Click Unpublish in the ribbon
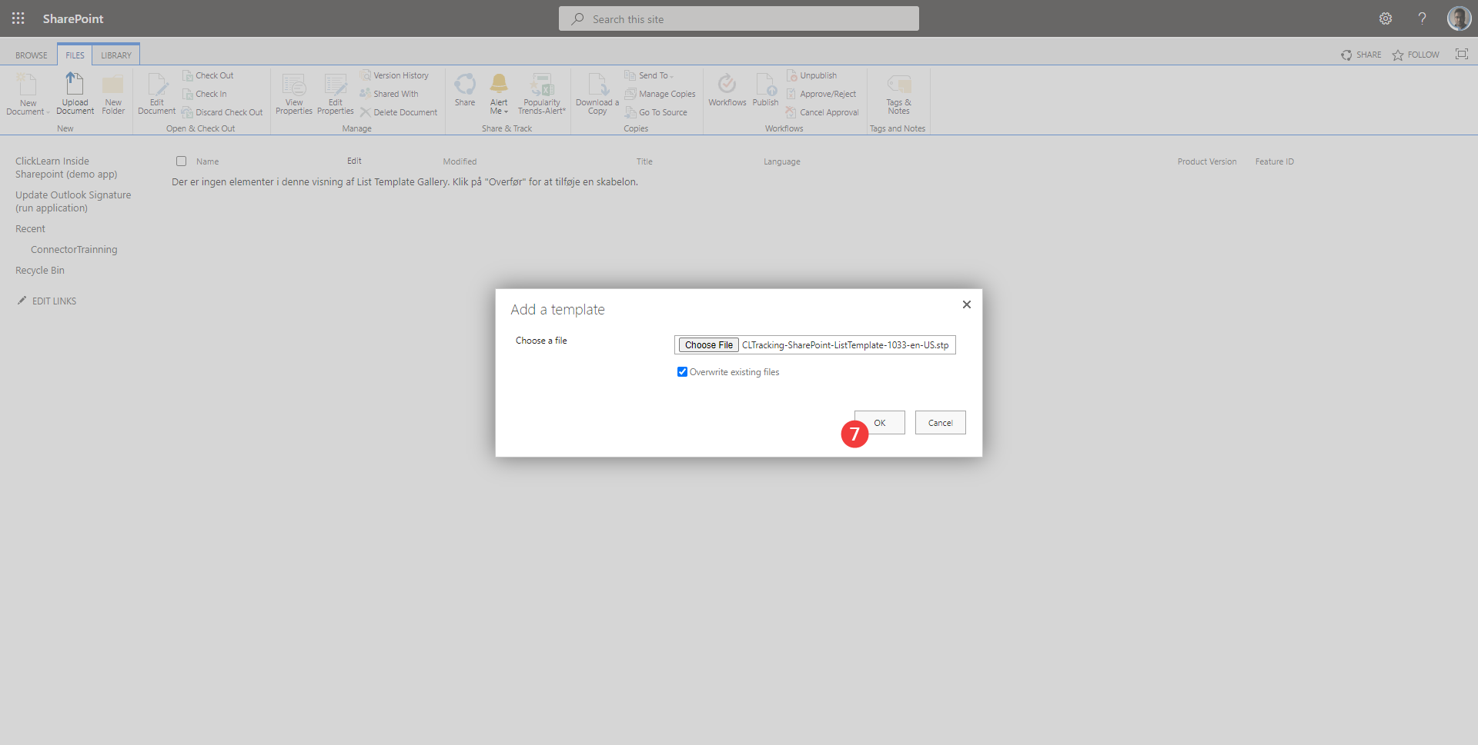1478x745 pixels. pyautogui.click(x=811, y=75)
